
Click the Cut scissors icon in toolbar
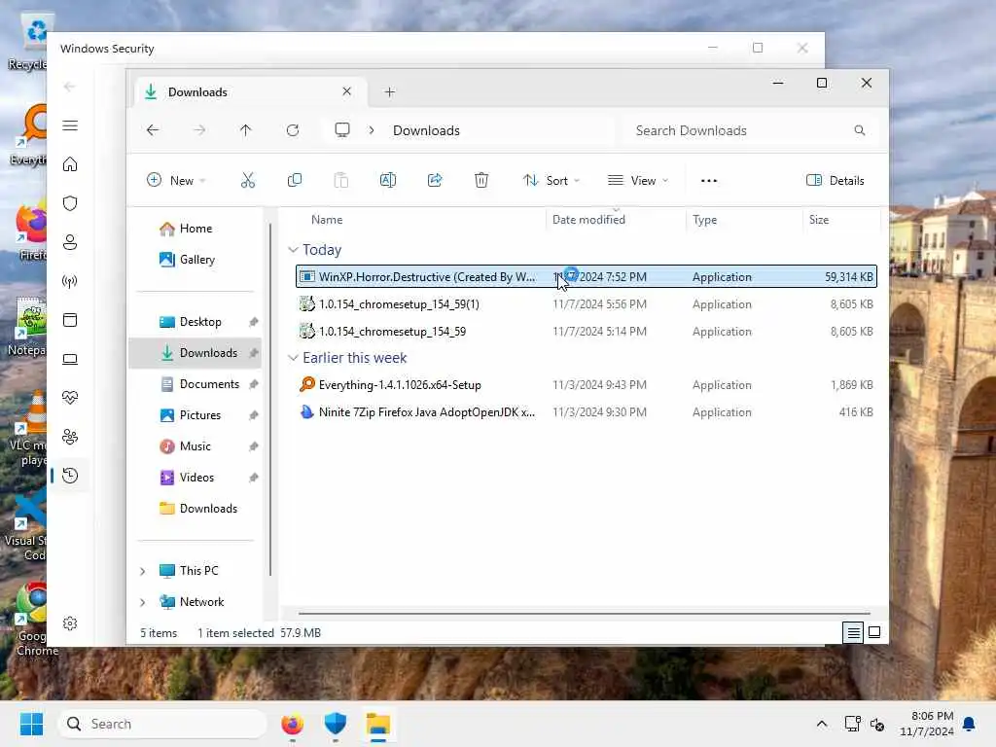[248, 180]
